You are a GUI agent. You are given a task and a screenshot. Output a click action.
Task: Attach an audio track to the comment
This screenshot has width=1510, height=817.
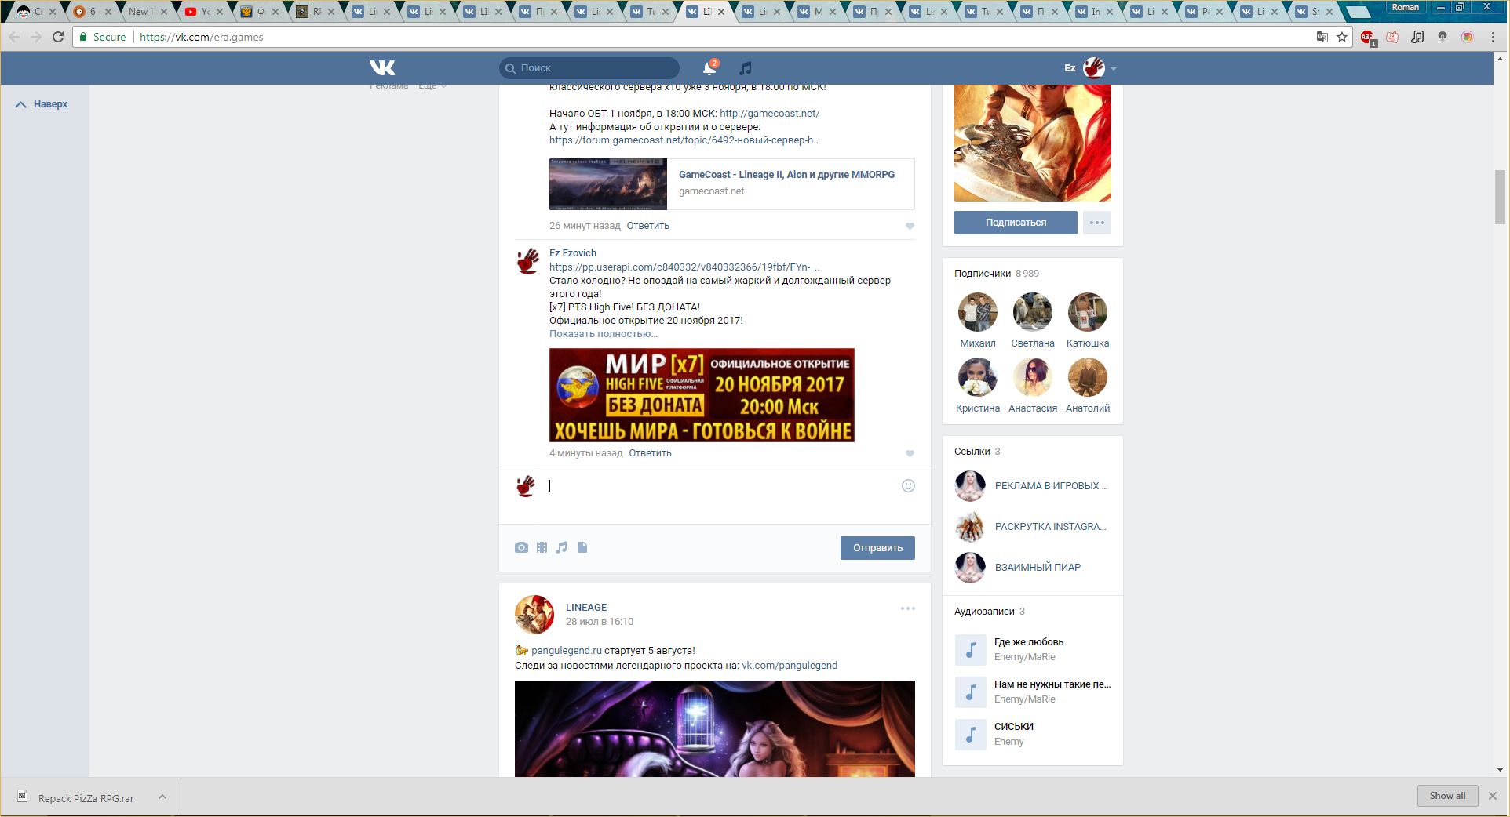pos(562,547)
